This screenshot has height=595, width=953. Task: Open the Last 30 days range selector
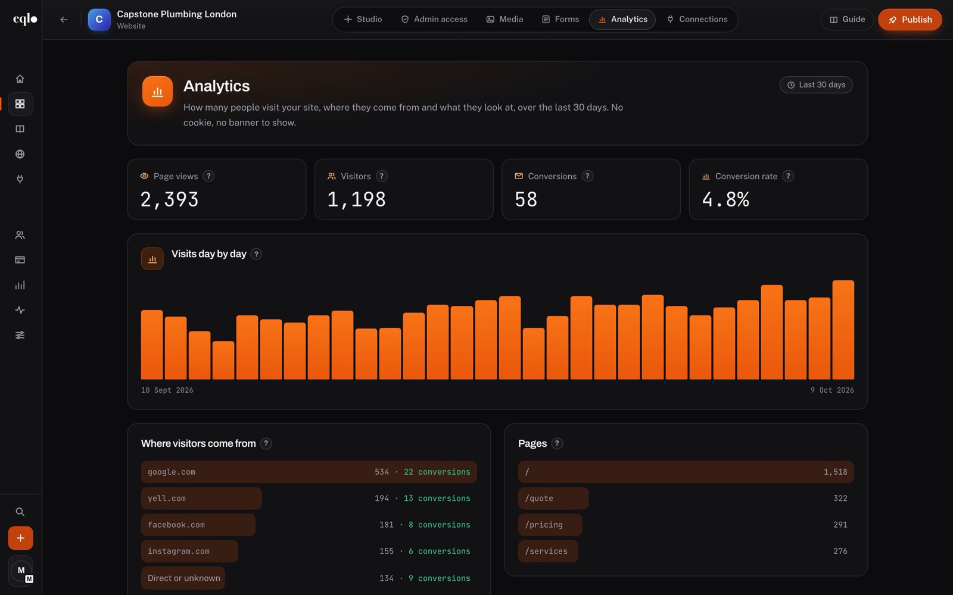(x=816, y=85)
